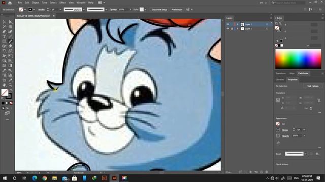
Task: Open the Object menu
Action: [35, 3]
